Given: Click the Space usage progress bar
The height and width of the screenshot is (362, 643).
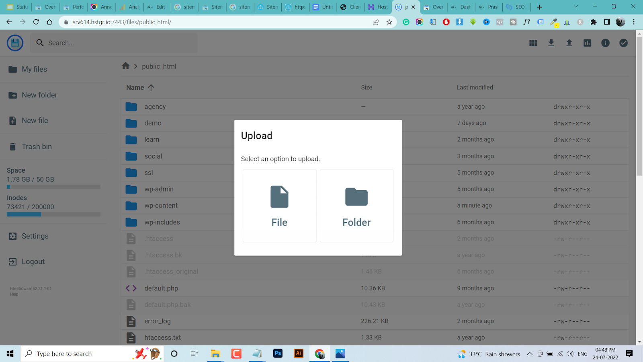Looking at the screenshot, I should point(53,187).
